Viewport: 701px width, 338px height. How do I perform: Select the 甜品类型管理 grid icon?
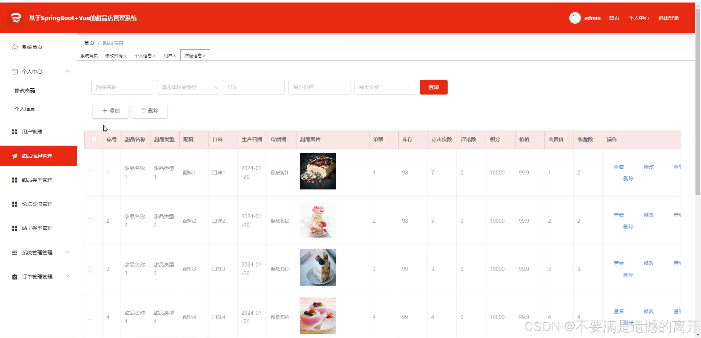(x=14, y=180)
